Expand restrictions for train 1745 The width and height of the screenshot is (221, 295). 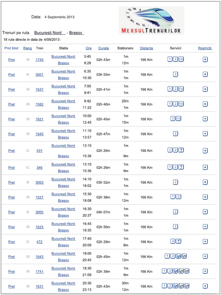(205, 60)
